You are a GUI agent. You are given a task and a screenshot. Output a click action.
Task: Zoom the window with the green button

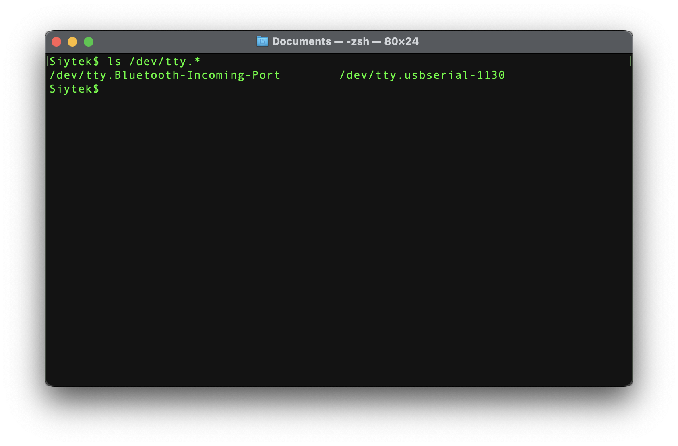[89, 42]
